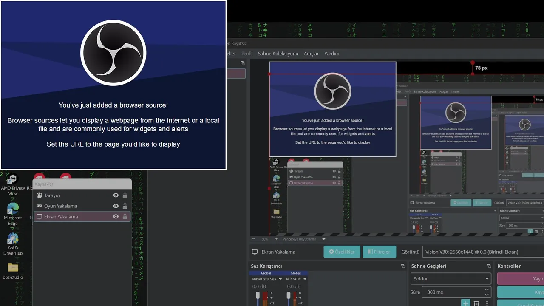Click the monitor icon beside Ekran Yakalama in source toolbar
This screenshot has width=544, height=306.
point(255,252)
